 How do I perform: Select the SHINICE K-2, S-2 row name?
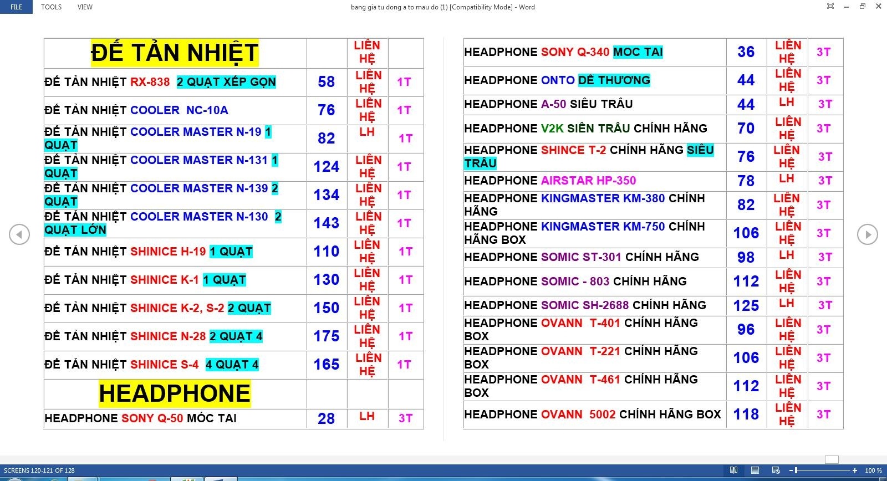click(x=158, y=308)
